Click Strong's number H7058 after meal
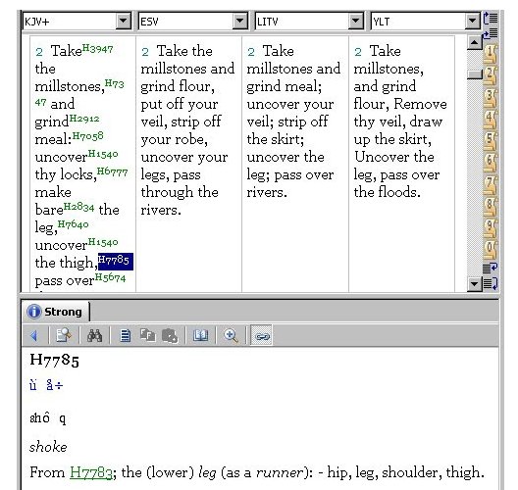This screenshot has width=518, height=490. 88,136
